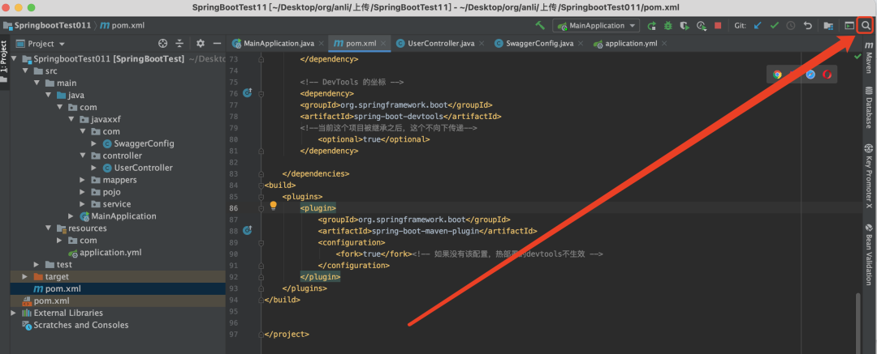Click the Opera browser icon in editor
Image resolution: width=877 pixels, height=354 pixels.
click(827, 75)
